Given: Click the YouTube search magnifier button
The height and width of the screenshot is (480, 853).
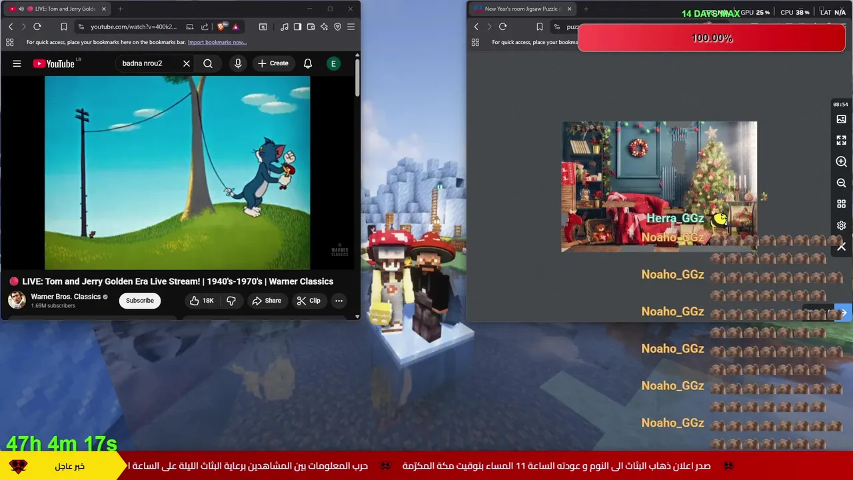Looking at the screenshot, I should (x=208, y=63).
